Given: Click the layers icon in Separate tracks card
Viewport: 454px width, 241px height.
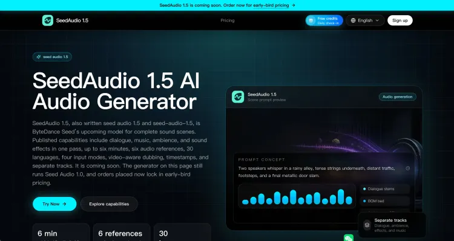Looking at the screenshot, I should tap(367, 225).
